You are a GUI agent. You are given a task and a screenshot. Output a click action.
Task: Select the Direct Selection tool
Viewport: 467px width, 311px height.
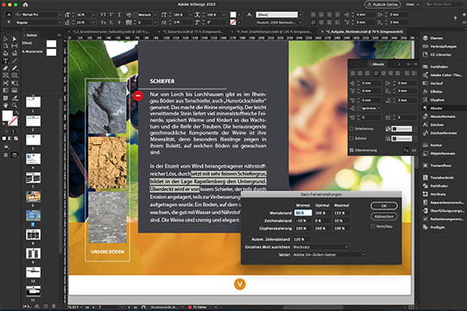click(15, 39)
